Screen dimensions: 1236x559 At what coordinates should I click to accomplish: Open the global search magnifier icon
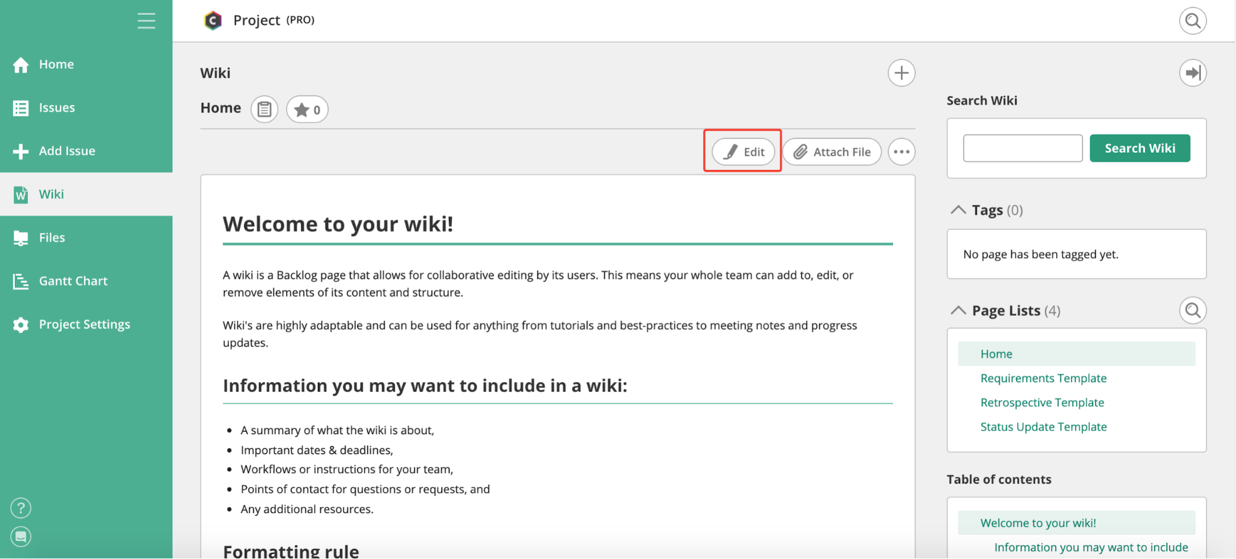1192,21
